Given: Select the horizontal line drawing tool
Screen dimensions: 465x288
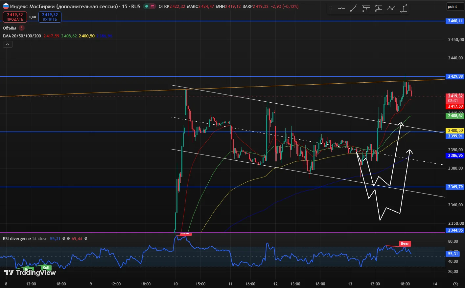Looking at the screenshot, I should pyautogui.click(x=341, y=9).
